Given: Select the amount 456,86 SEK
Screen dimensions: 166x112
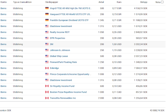Looking at the screenshot, I should [x=142, y=86].
